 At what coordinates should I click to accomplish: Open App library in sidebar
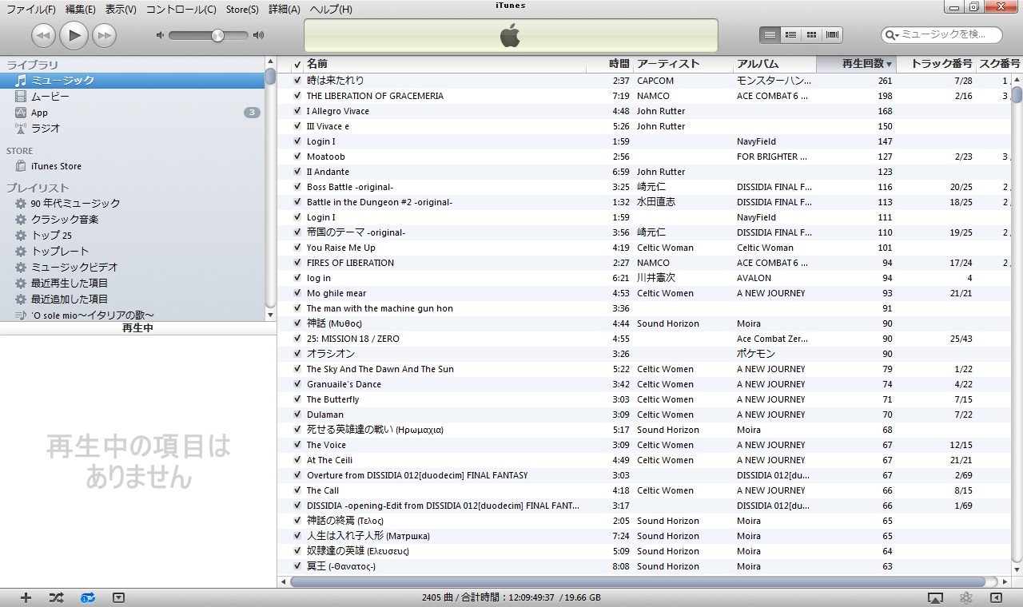pos(133,113)
